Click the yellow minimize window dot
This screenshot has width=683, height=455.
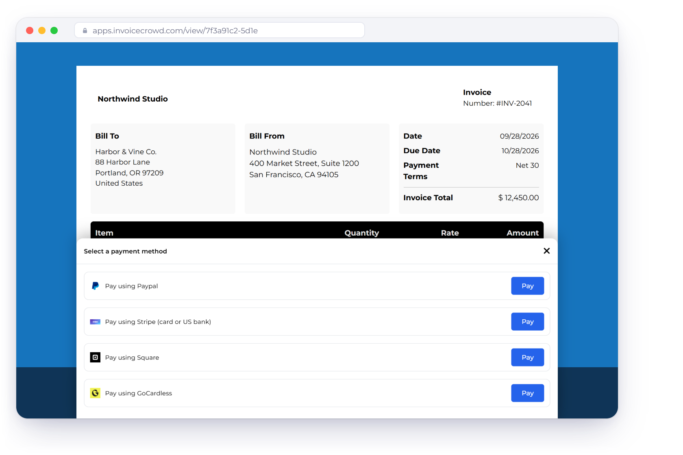42,30
